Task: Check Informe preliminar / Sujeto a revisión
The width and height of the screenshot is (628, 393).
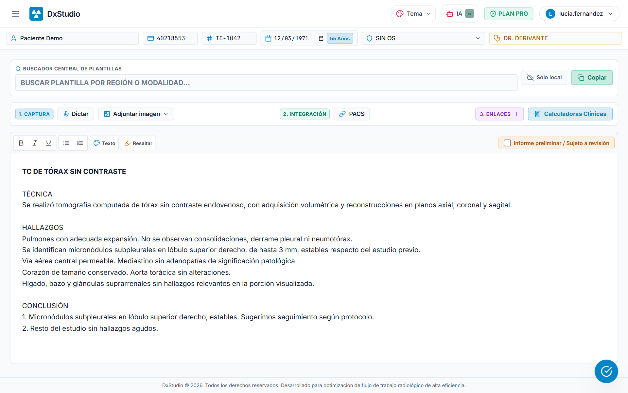Action: 507,143
